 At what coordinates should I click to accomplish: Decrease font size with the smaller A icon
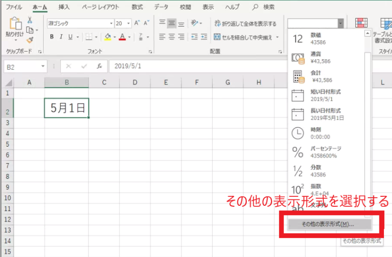(x=147, y=23)
